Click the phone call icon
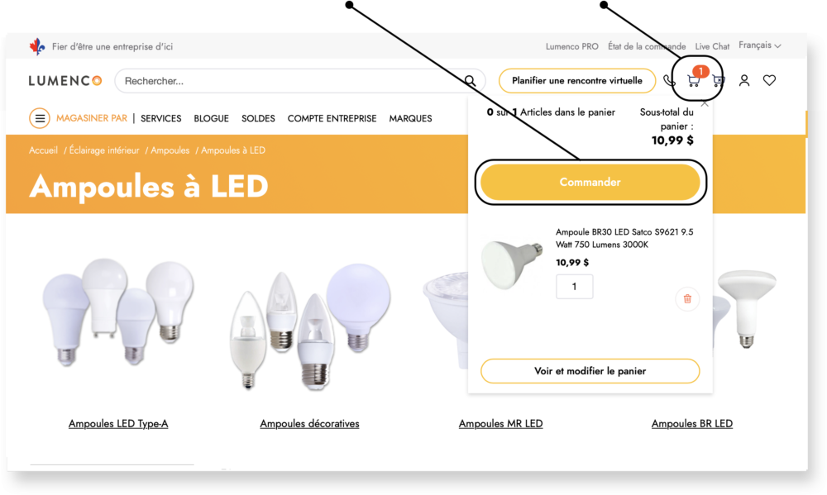Image resolution: width=827 pixels, height=495 pixels. pyautogui.click(x=669, y=81)
